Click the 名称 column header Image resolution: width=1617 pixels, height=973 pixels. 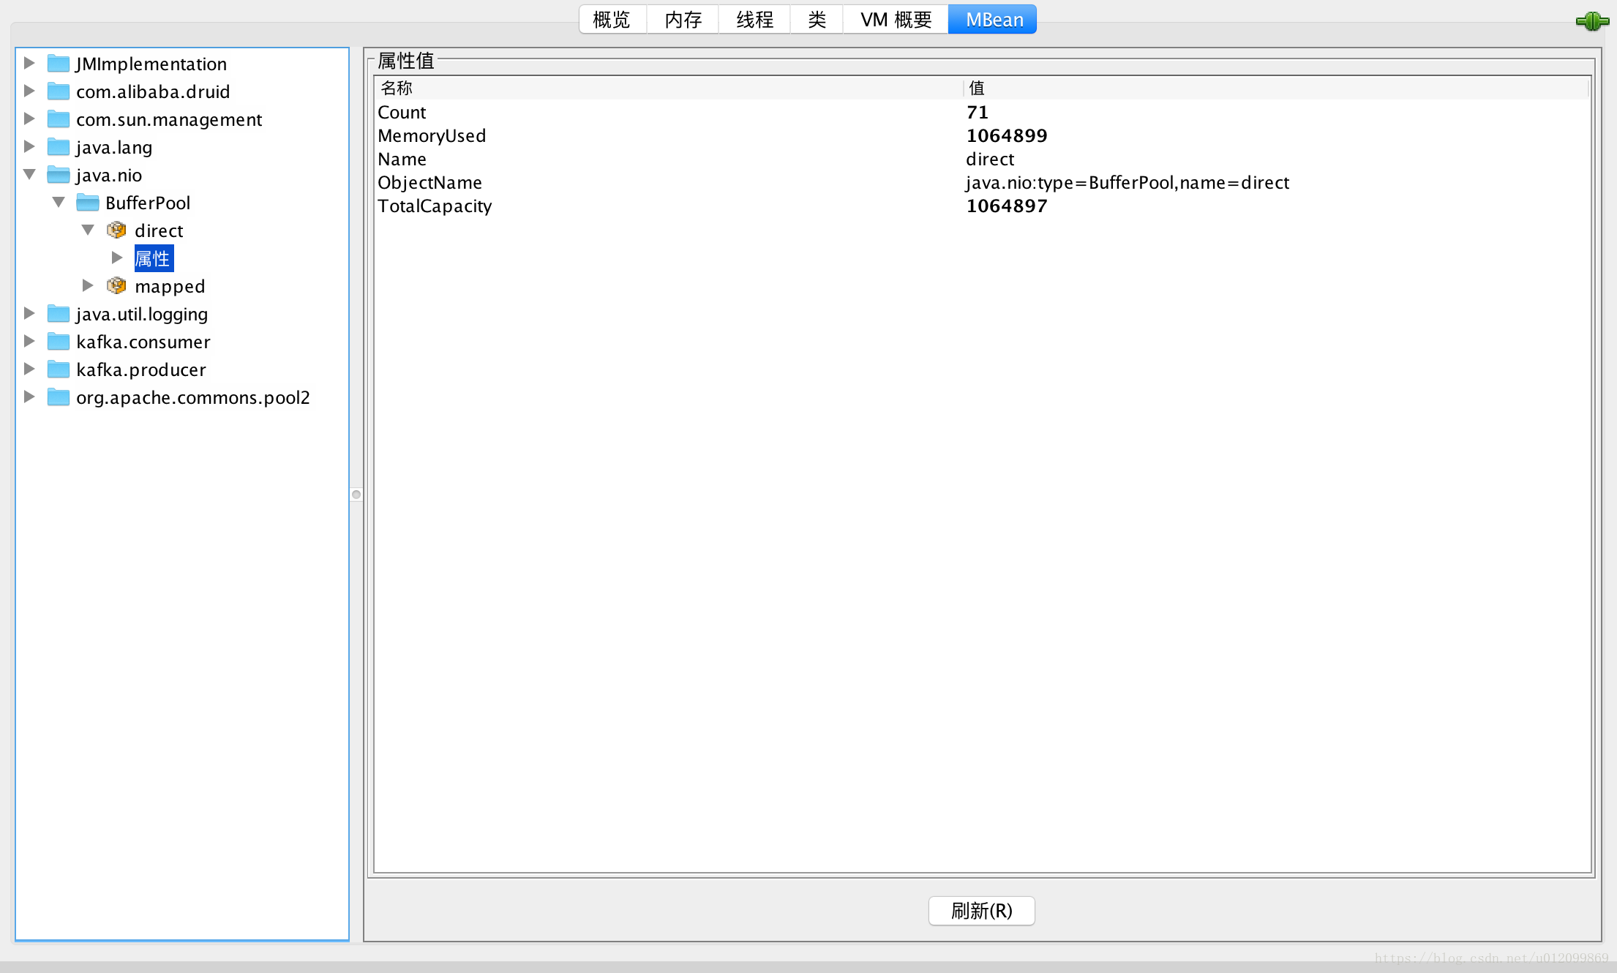tap(669, 88)
